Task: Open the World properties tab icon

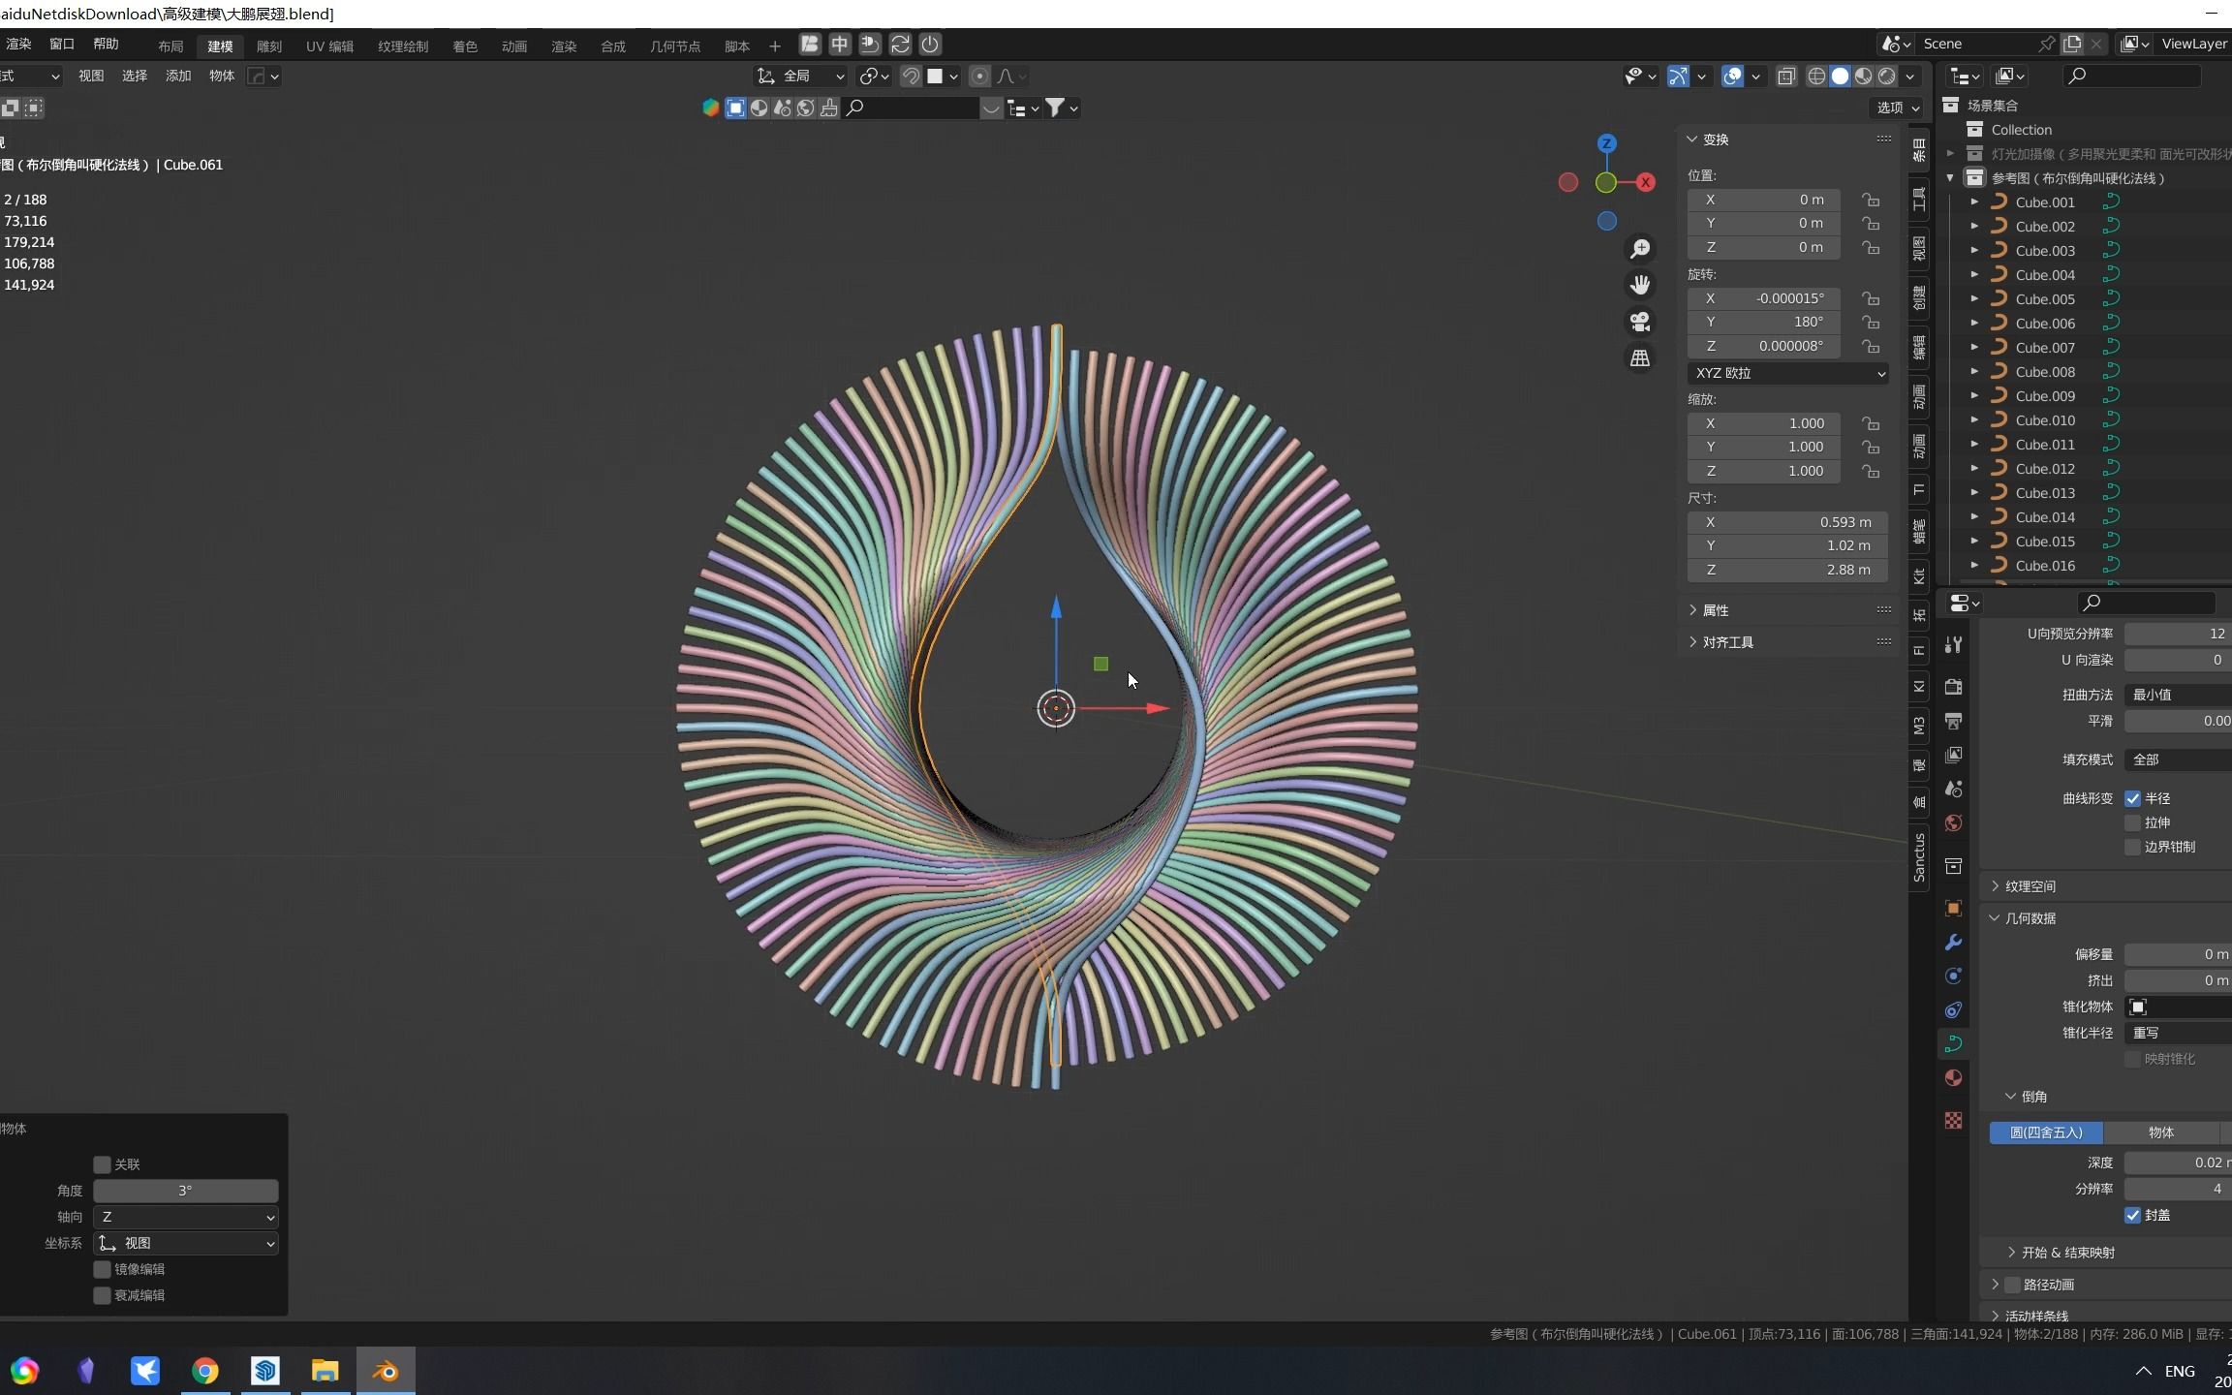Action: [1954, 823]
